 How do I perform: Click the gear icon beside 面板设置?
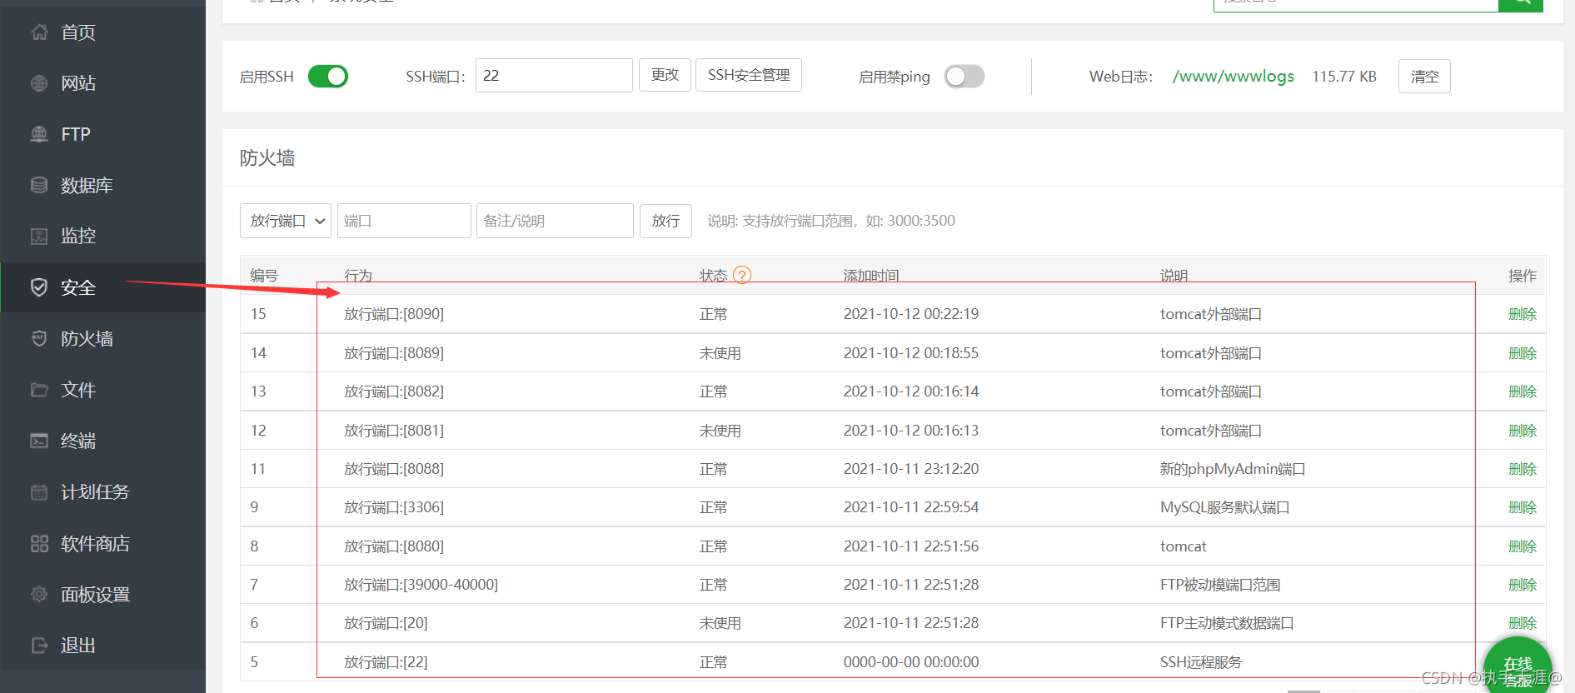(39, 594)
